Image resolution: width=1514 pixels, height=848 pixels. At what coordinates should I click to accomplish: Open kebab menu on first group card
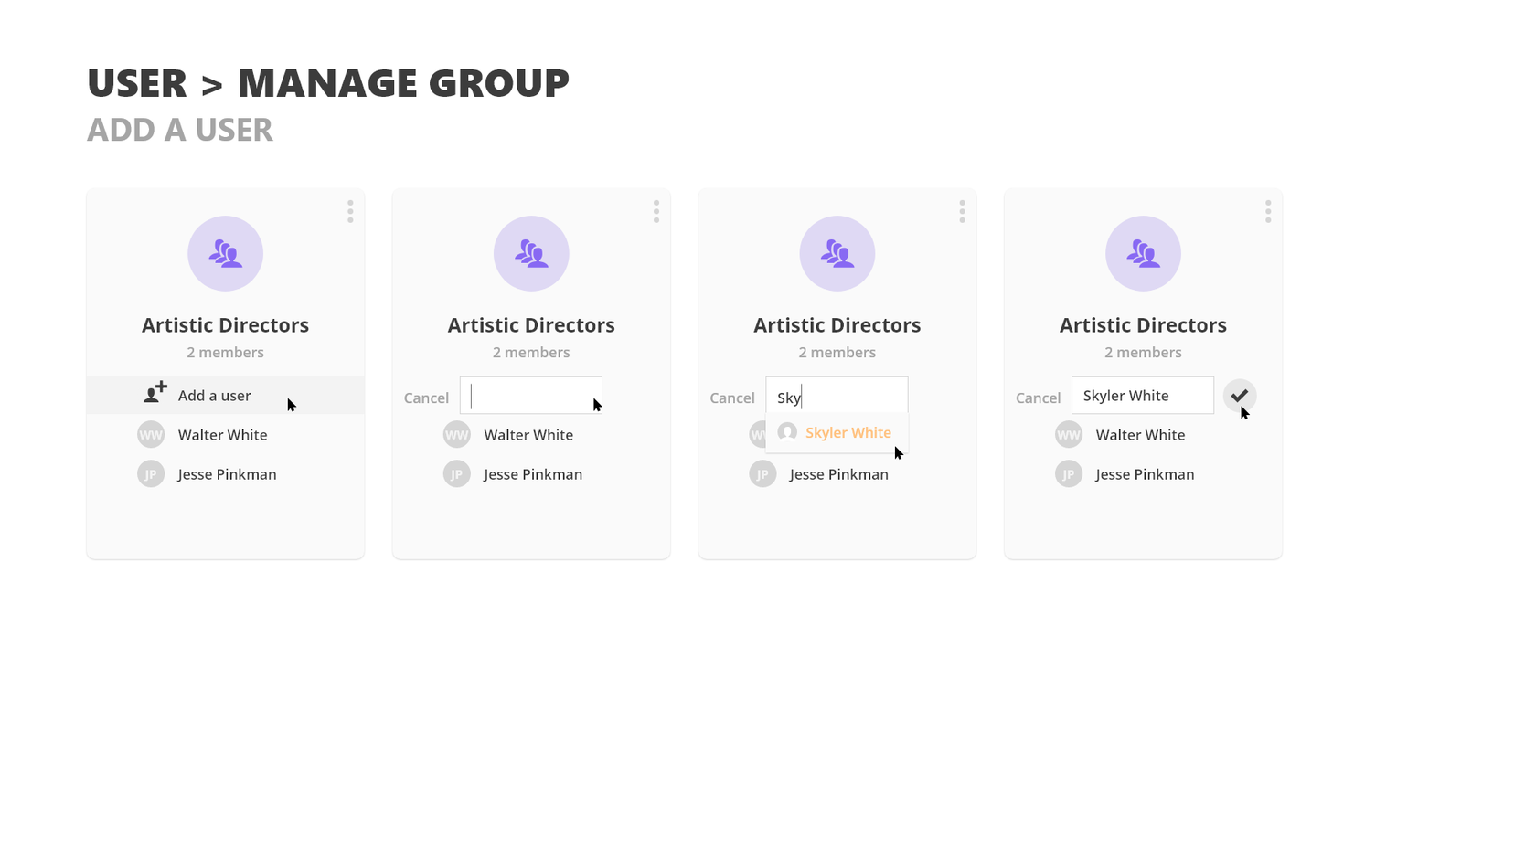350,212
